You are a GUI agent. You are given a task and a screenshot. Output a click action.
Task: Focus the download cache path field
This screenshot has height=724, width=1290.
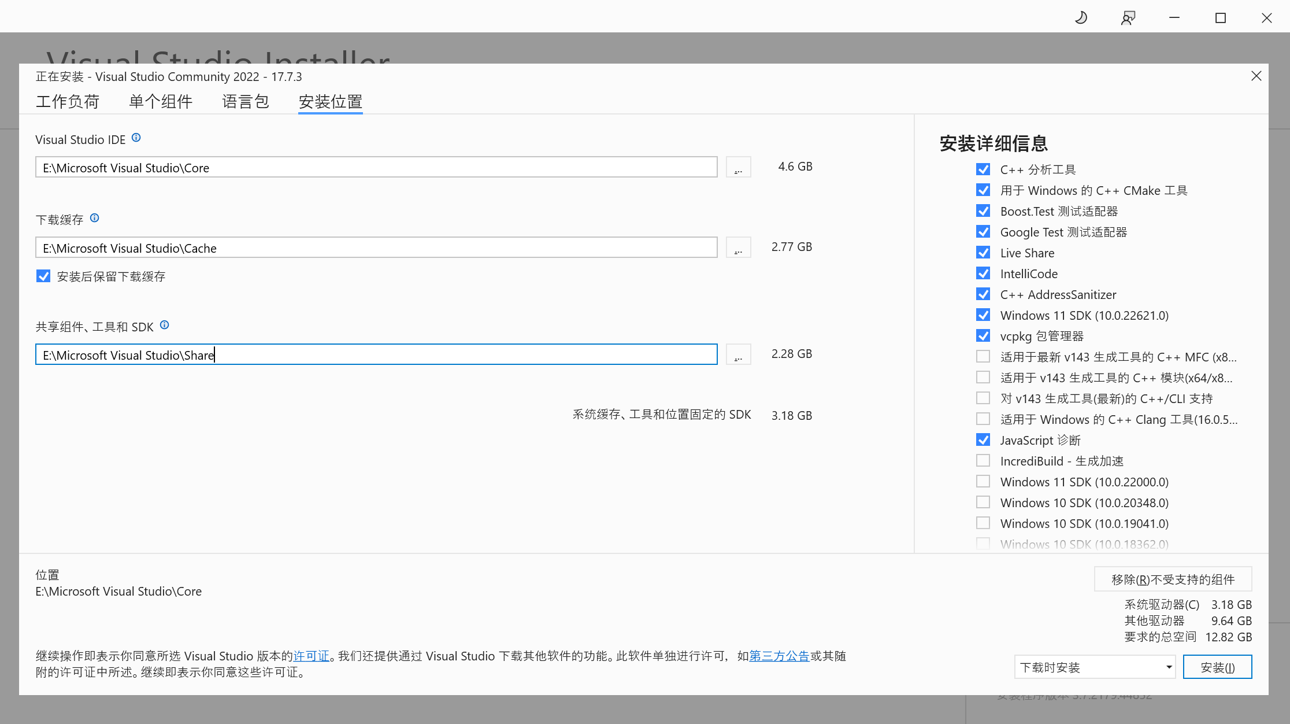coord(376,248)
